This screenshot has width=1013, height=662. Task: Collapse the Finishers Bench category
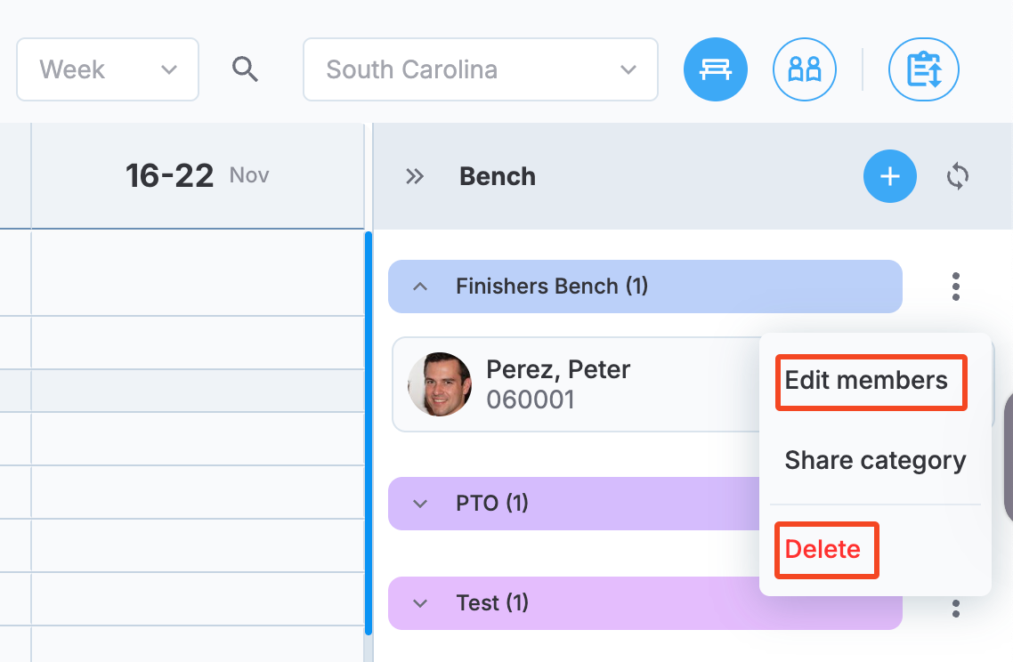[x=420, y=287]
